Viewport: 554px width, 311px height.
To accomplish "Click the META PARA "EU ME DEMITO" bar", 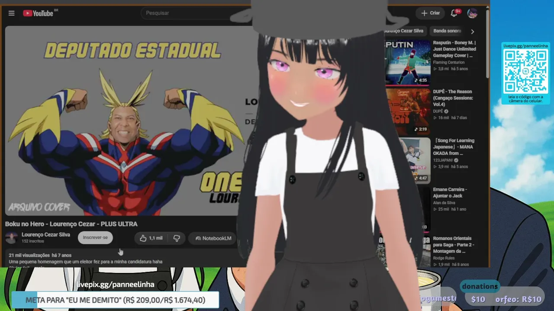I will pyautogui.click(x=115, y=300).
